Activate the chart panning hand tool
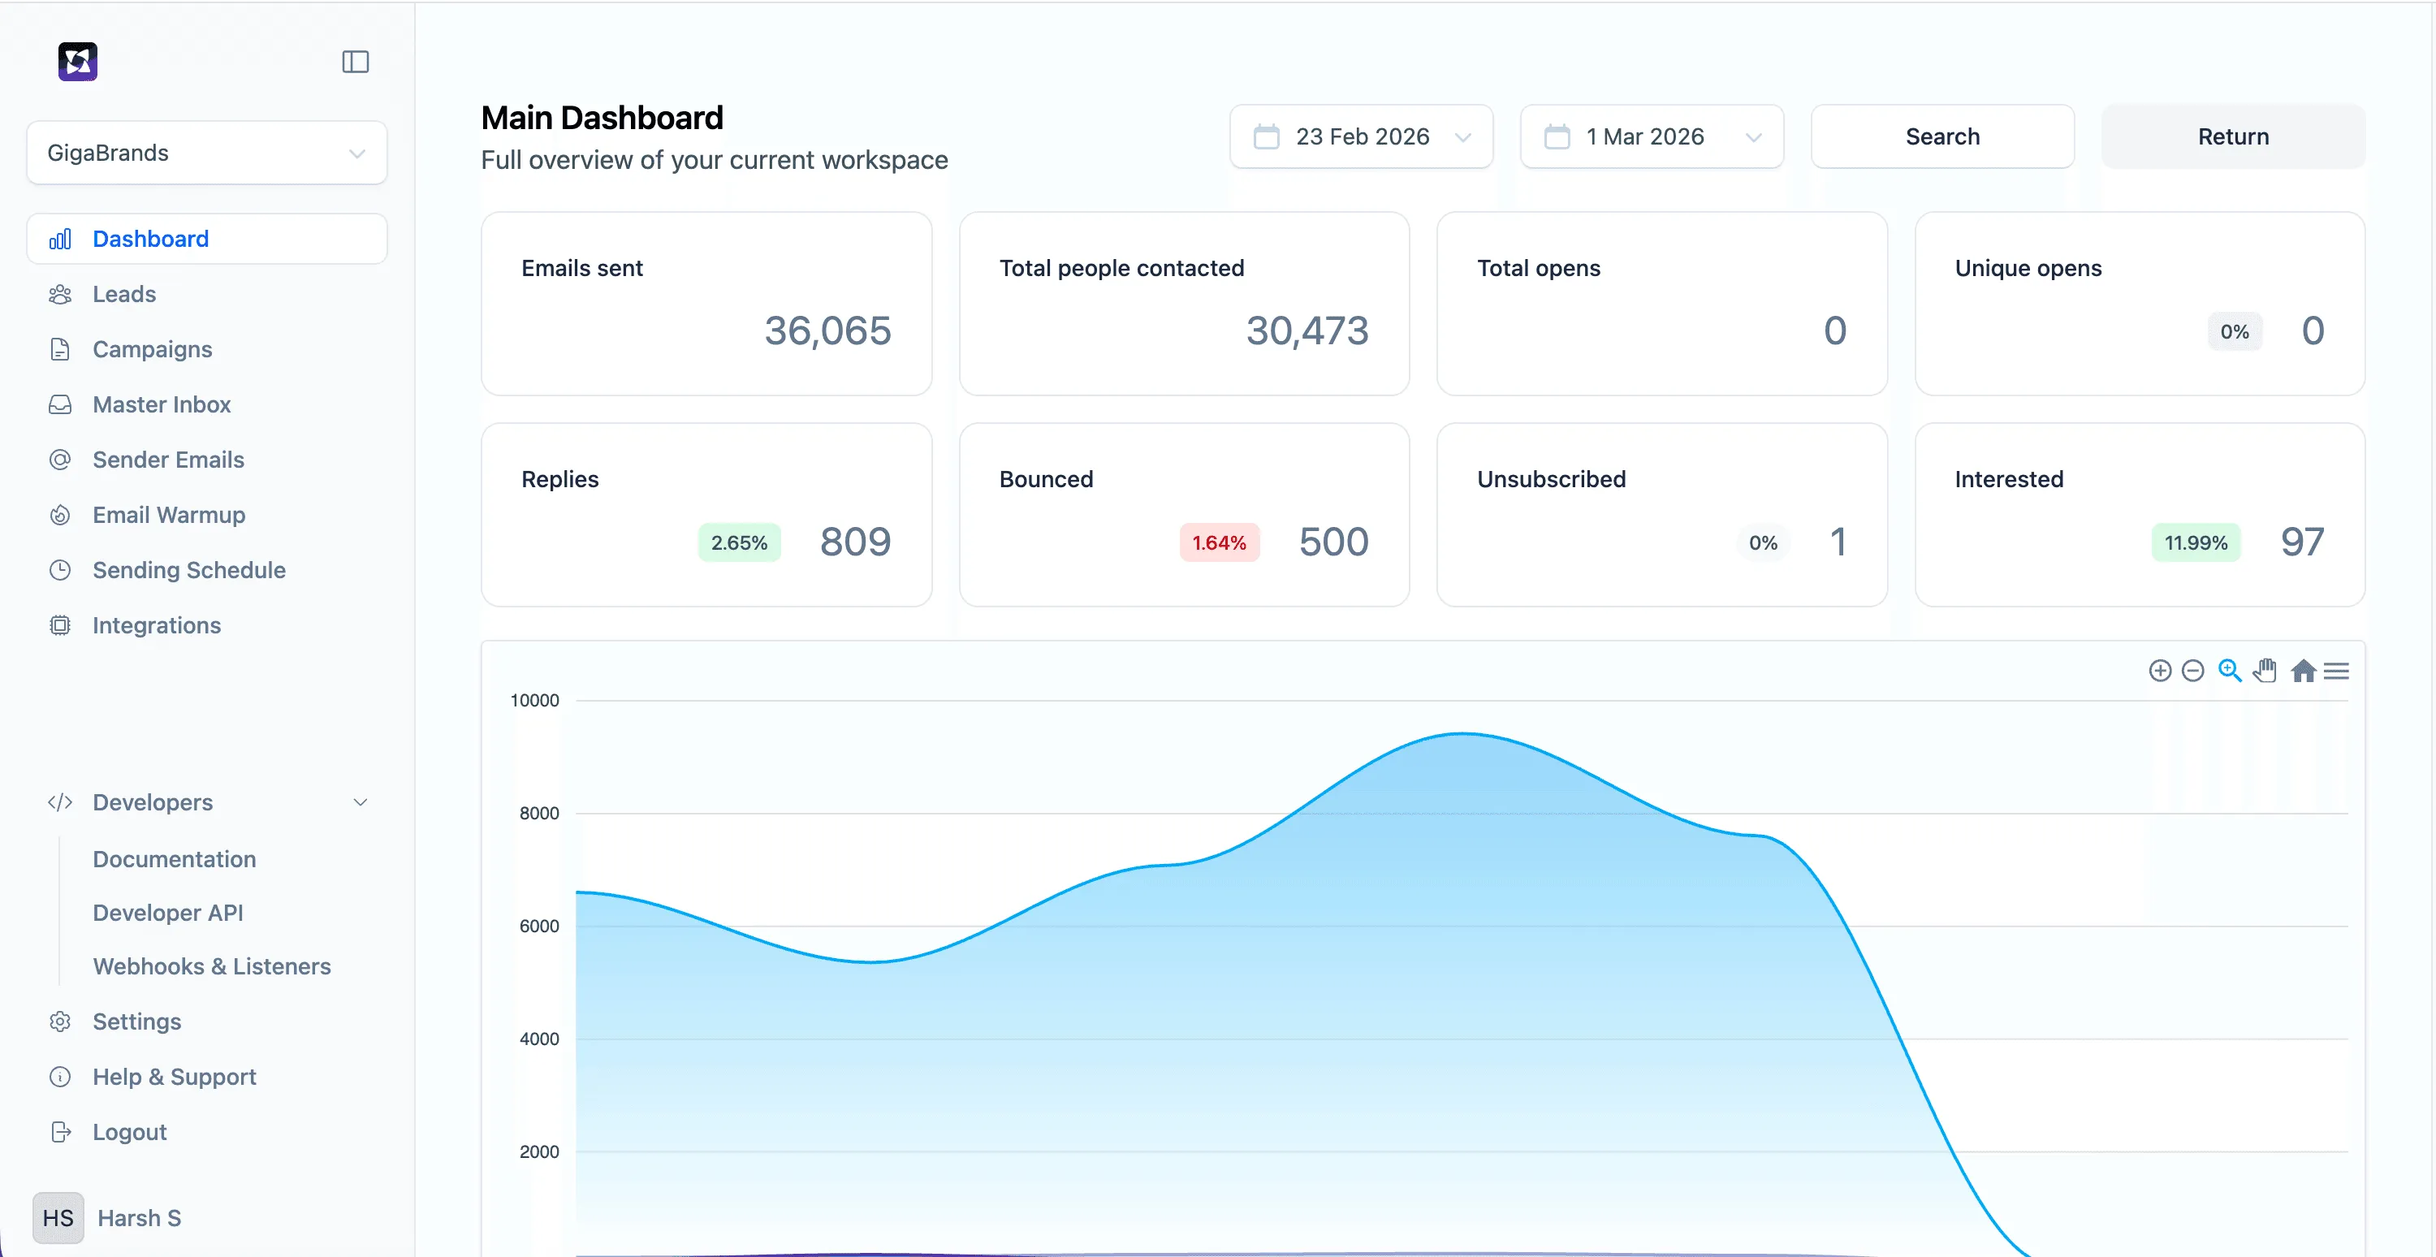 tap(2264, 671)
